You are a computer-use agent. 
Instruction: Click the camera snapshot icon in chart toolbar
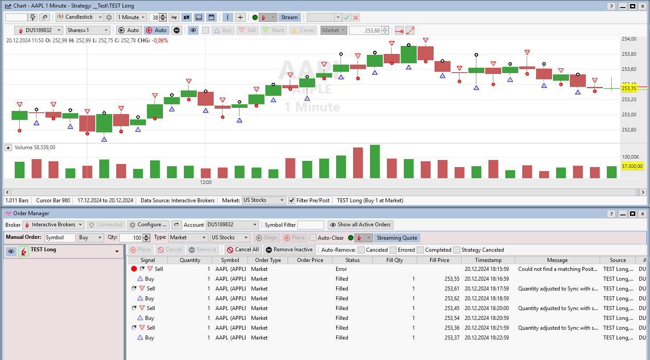click(x=187, y=17)
